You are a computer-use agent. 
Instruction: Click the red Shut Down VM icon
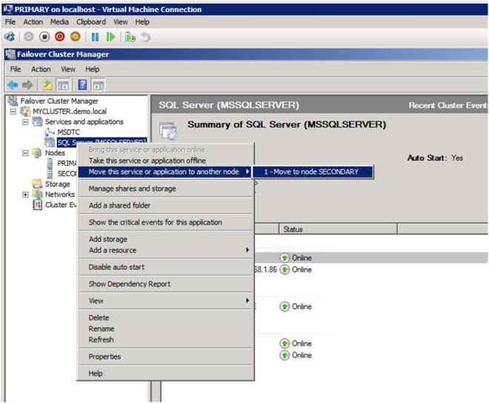coord(61,36)
